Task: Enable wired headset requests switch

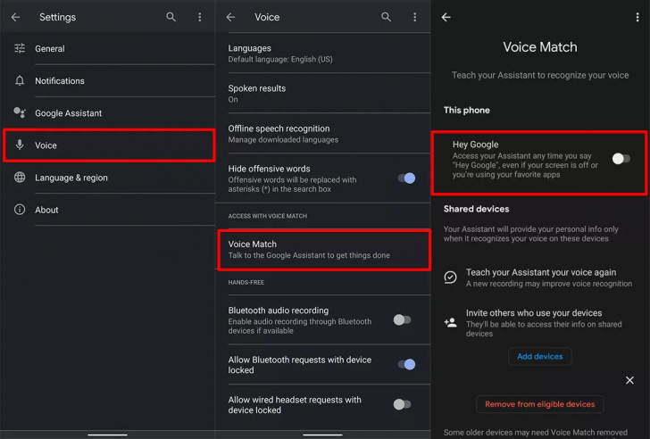Action: [403, 404]
